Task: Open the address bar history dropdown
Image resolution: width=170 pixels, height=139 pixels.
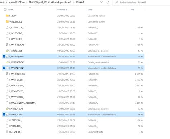Action: coord(101,2)
